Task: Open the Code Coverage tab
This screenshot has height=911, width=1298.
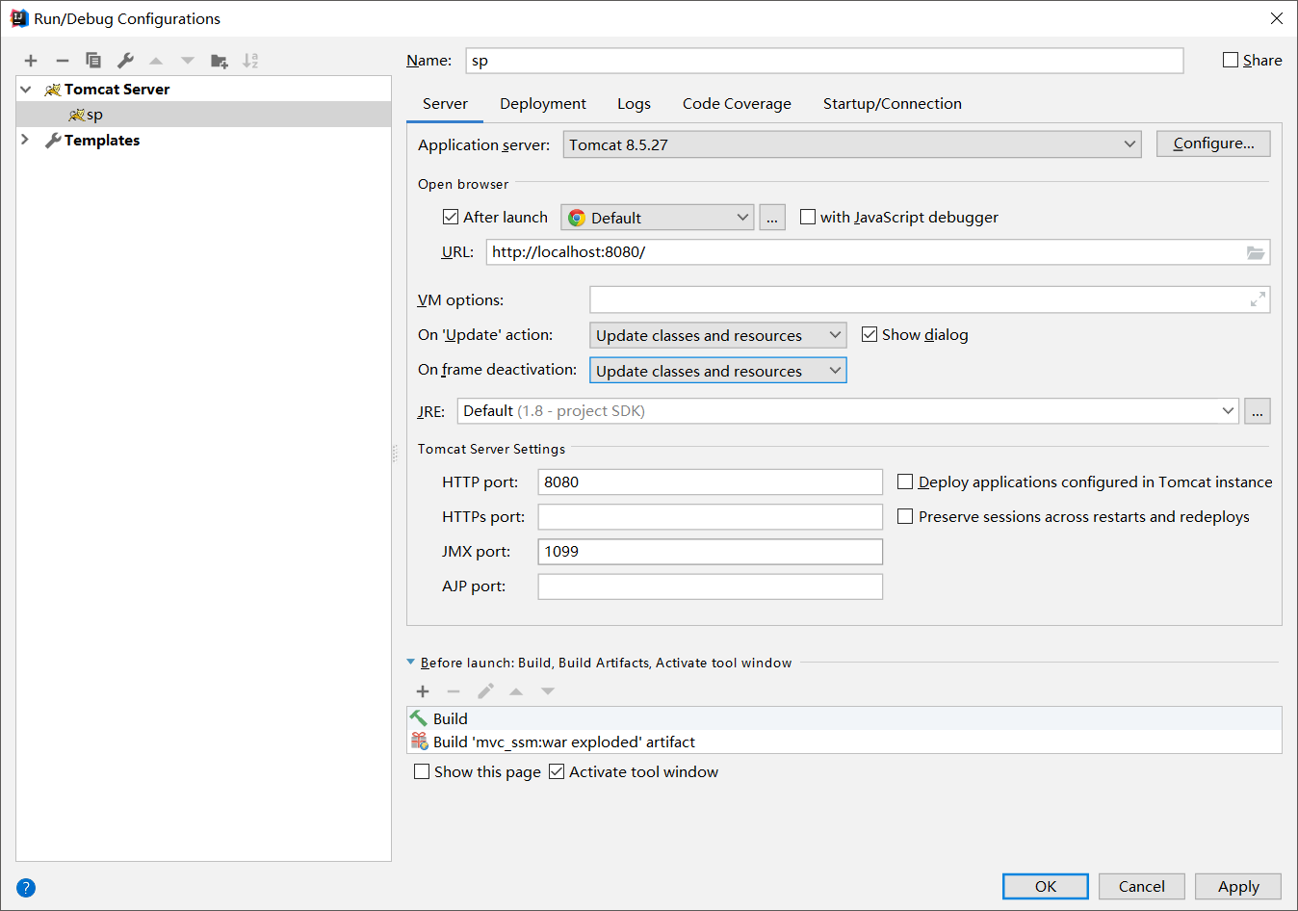Action: 737,104
